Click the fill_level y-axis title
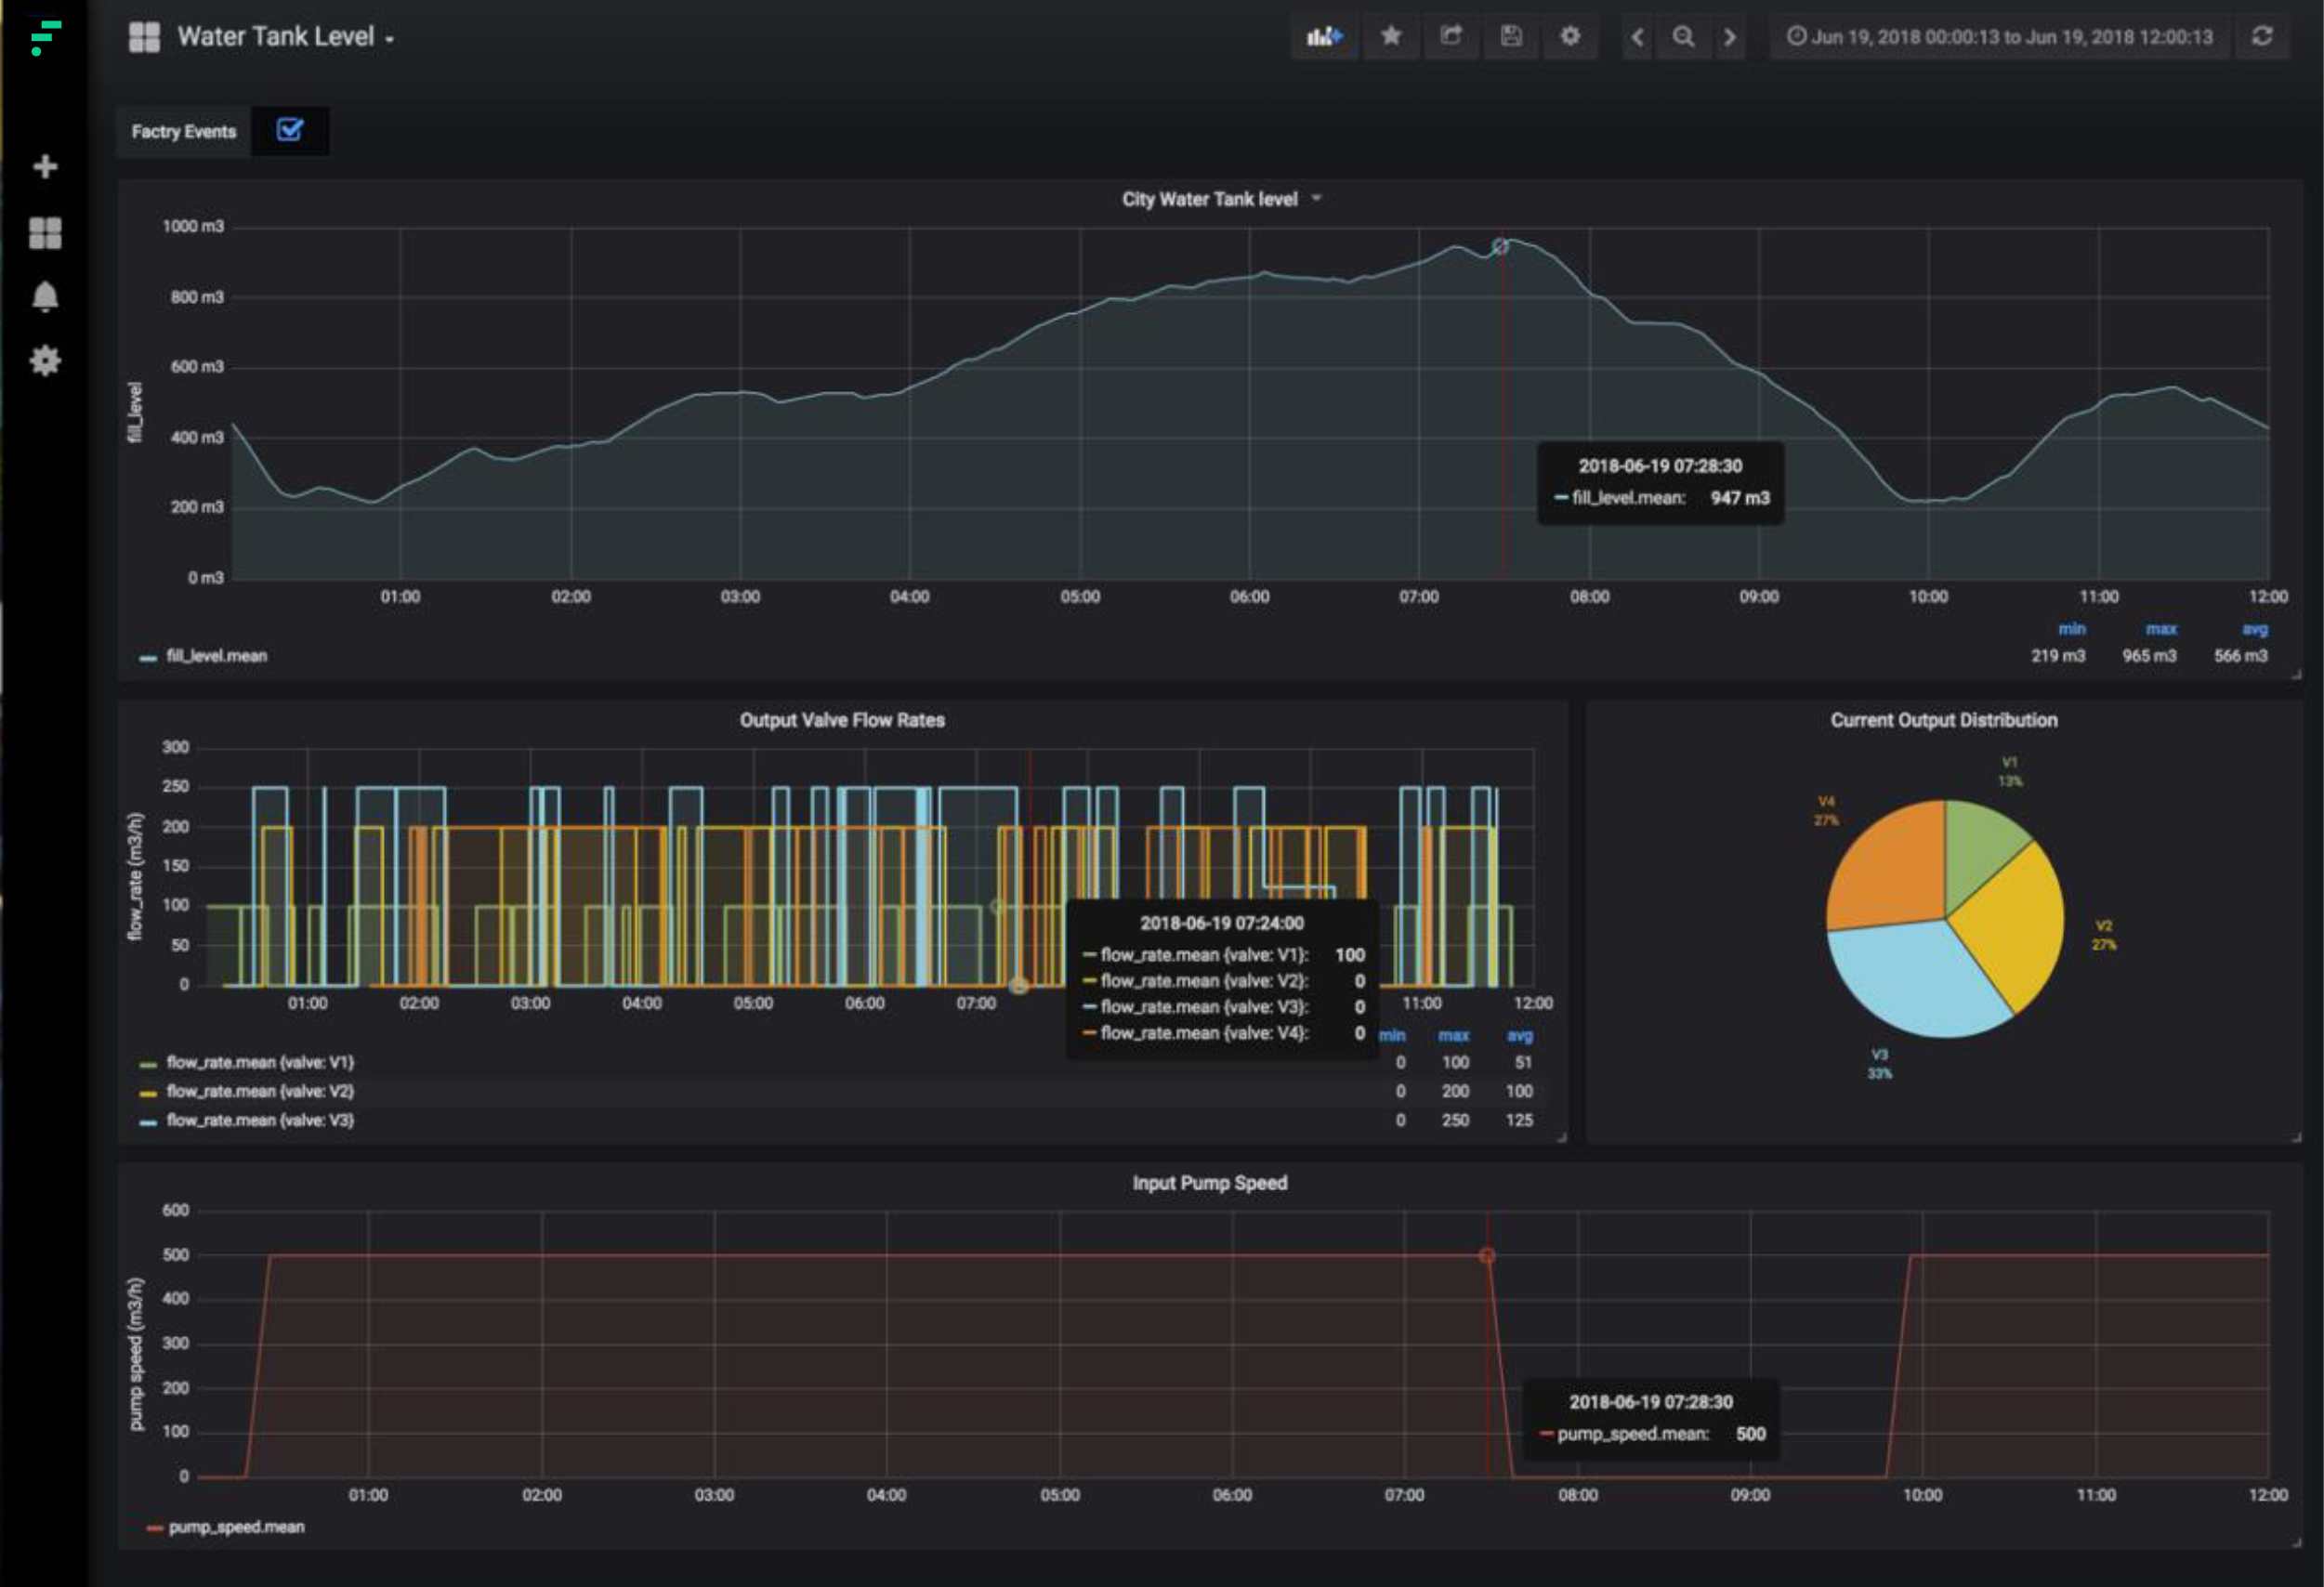Screen dimensions: 2324x1587 click(135, 412)
